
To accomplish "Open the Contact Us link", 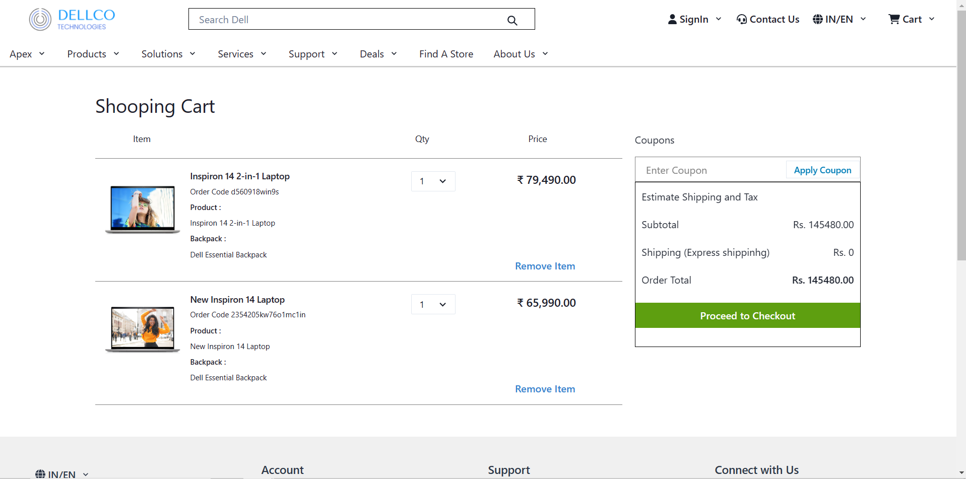I will tap(775, 19).
